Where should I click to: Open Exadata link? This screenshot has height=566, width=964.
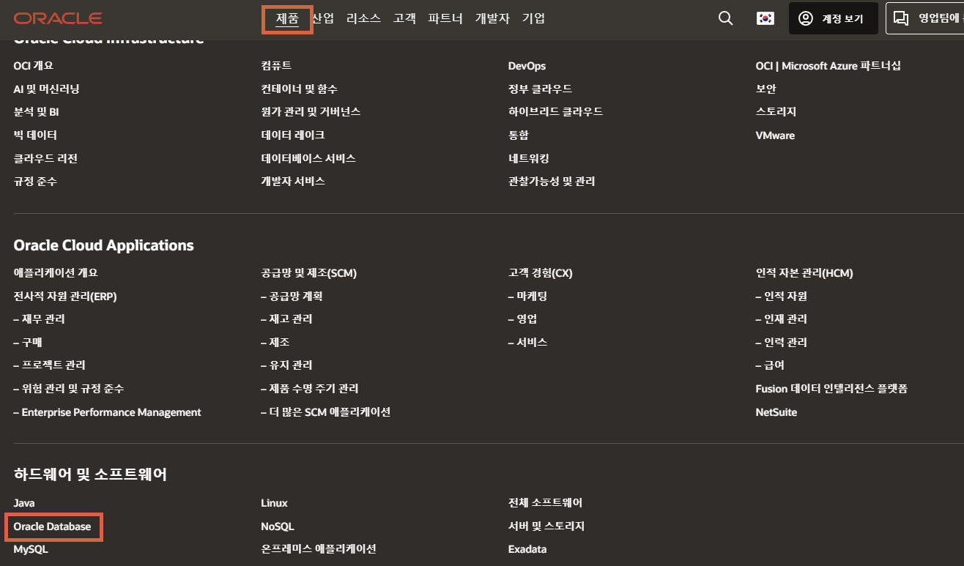click(527, 549)
